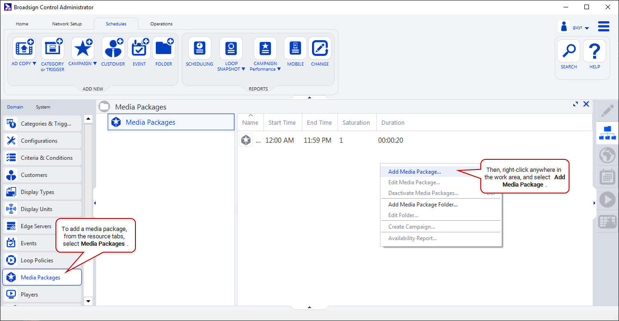Open the Scheduling report
Image resolution: width=619 pixels, height=321 pixels.
coord(200,48)
